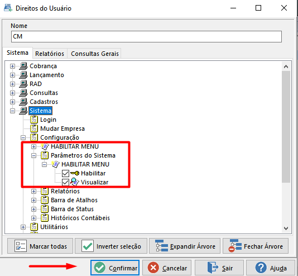Click the vertical scrollbar thumb
The image size is (298, 276).
[x=286, y=127]
